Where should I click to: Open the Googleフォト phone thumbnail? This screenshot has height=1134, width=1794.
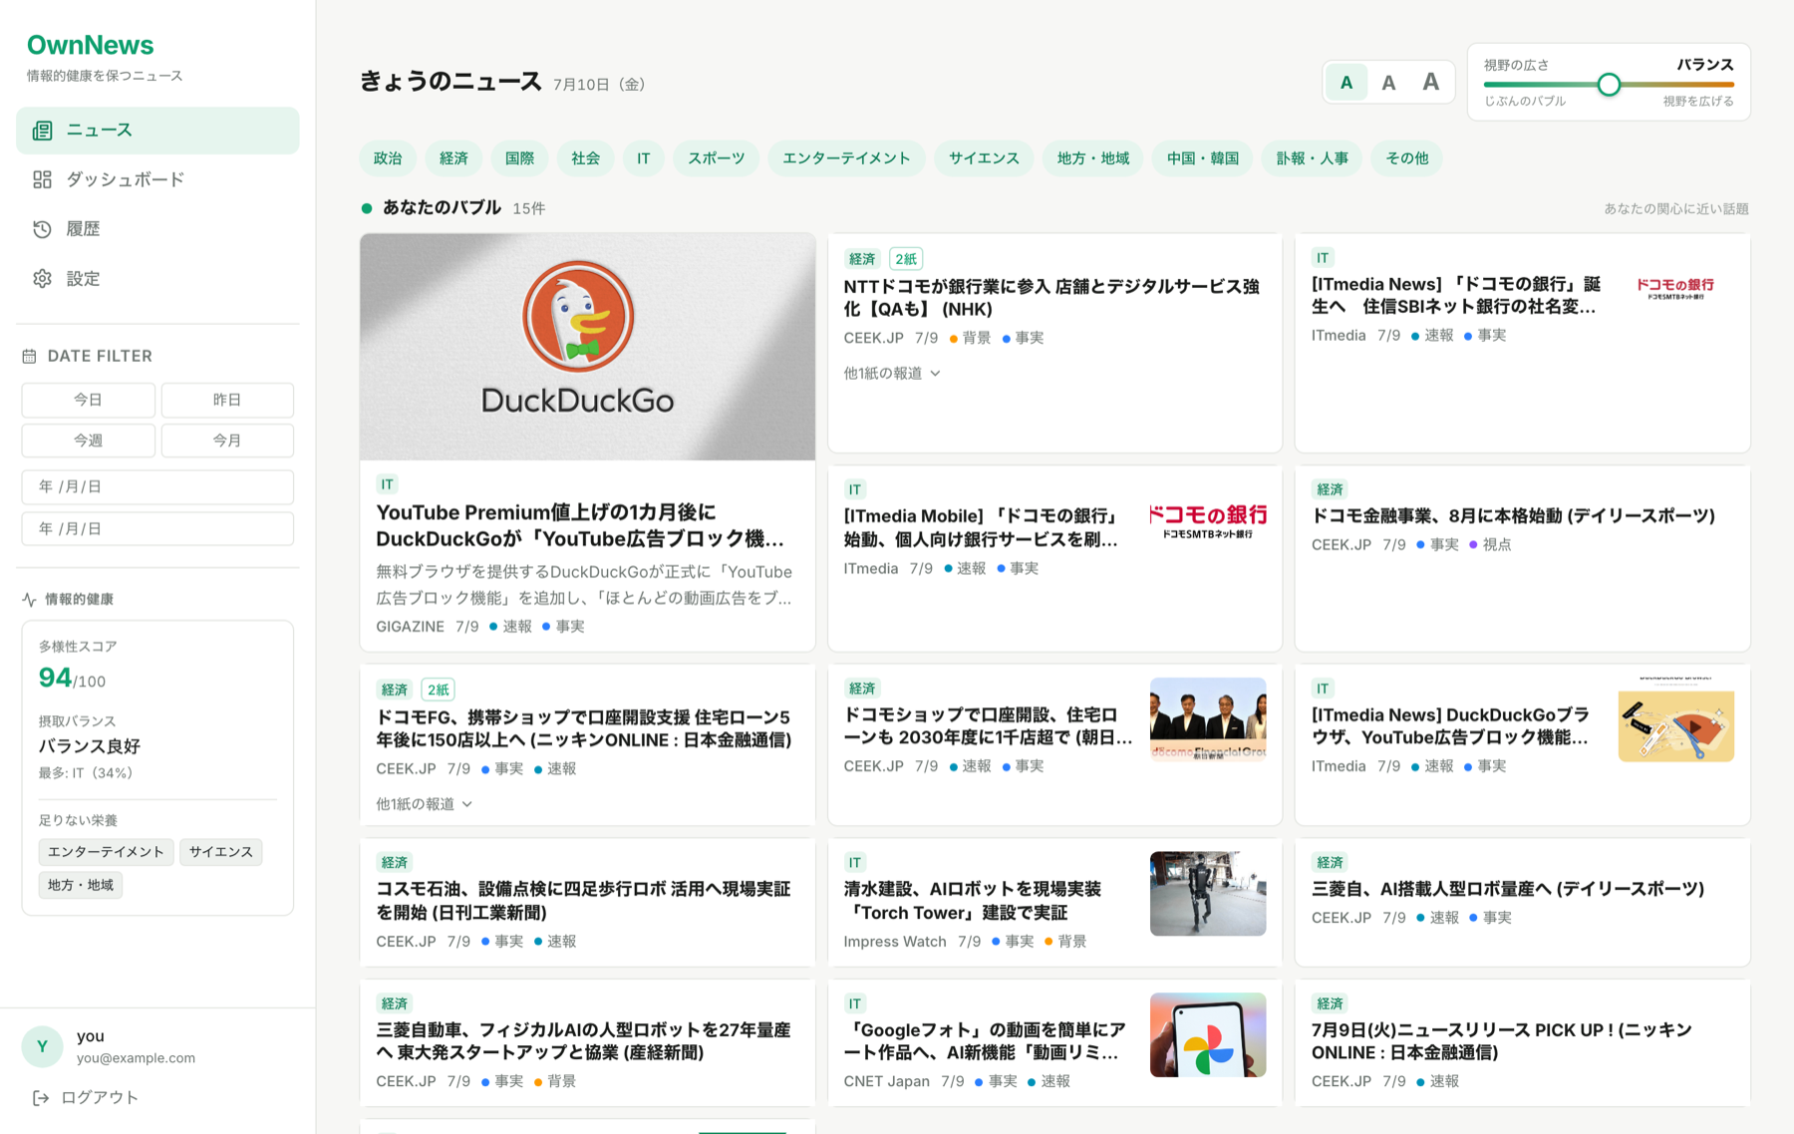point(1208,1035)
